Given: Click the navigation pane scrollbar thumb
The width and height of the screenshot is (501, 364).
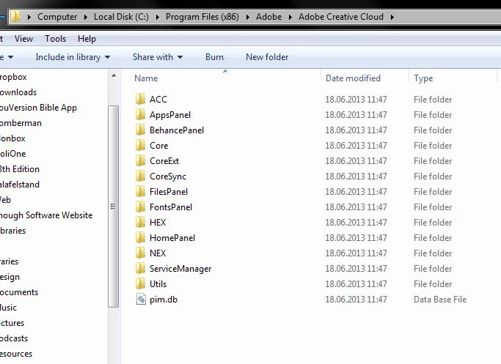Looking at the screenshot, I should click(113, 207).
